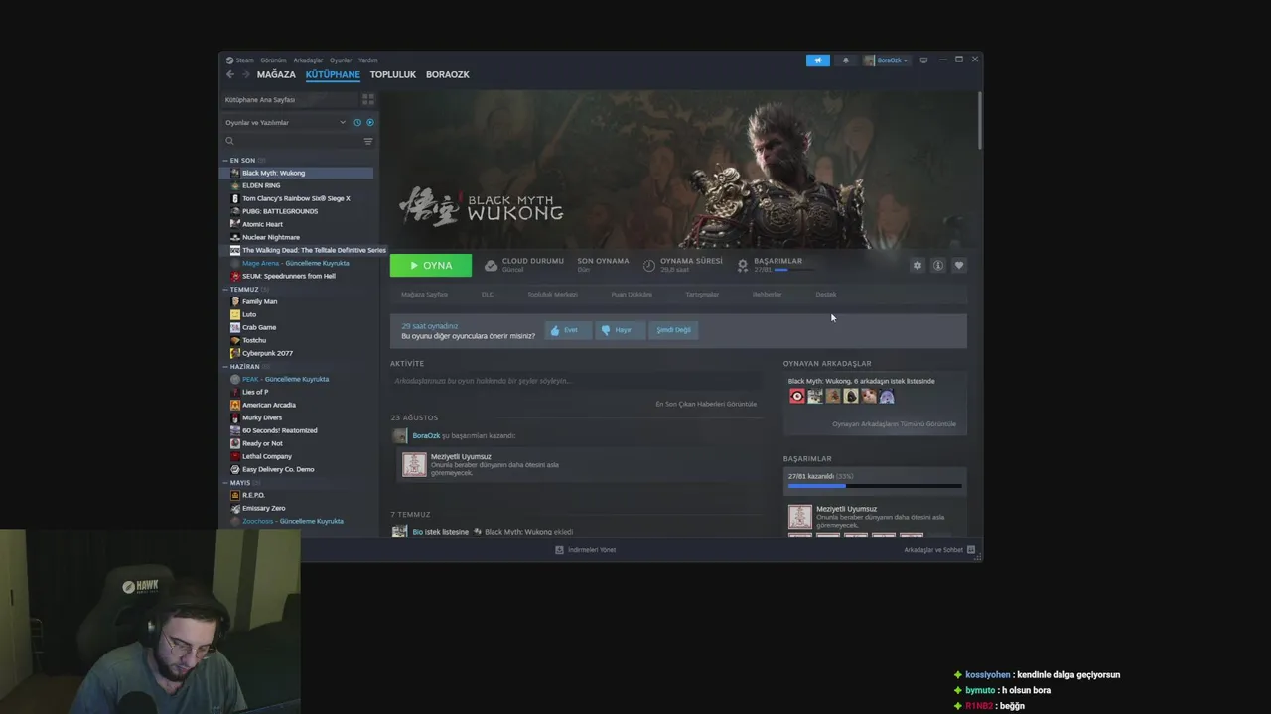Click the library search magnifier field

pyautogui.click(x=292, y=141)
